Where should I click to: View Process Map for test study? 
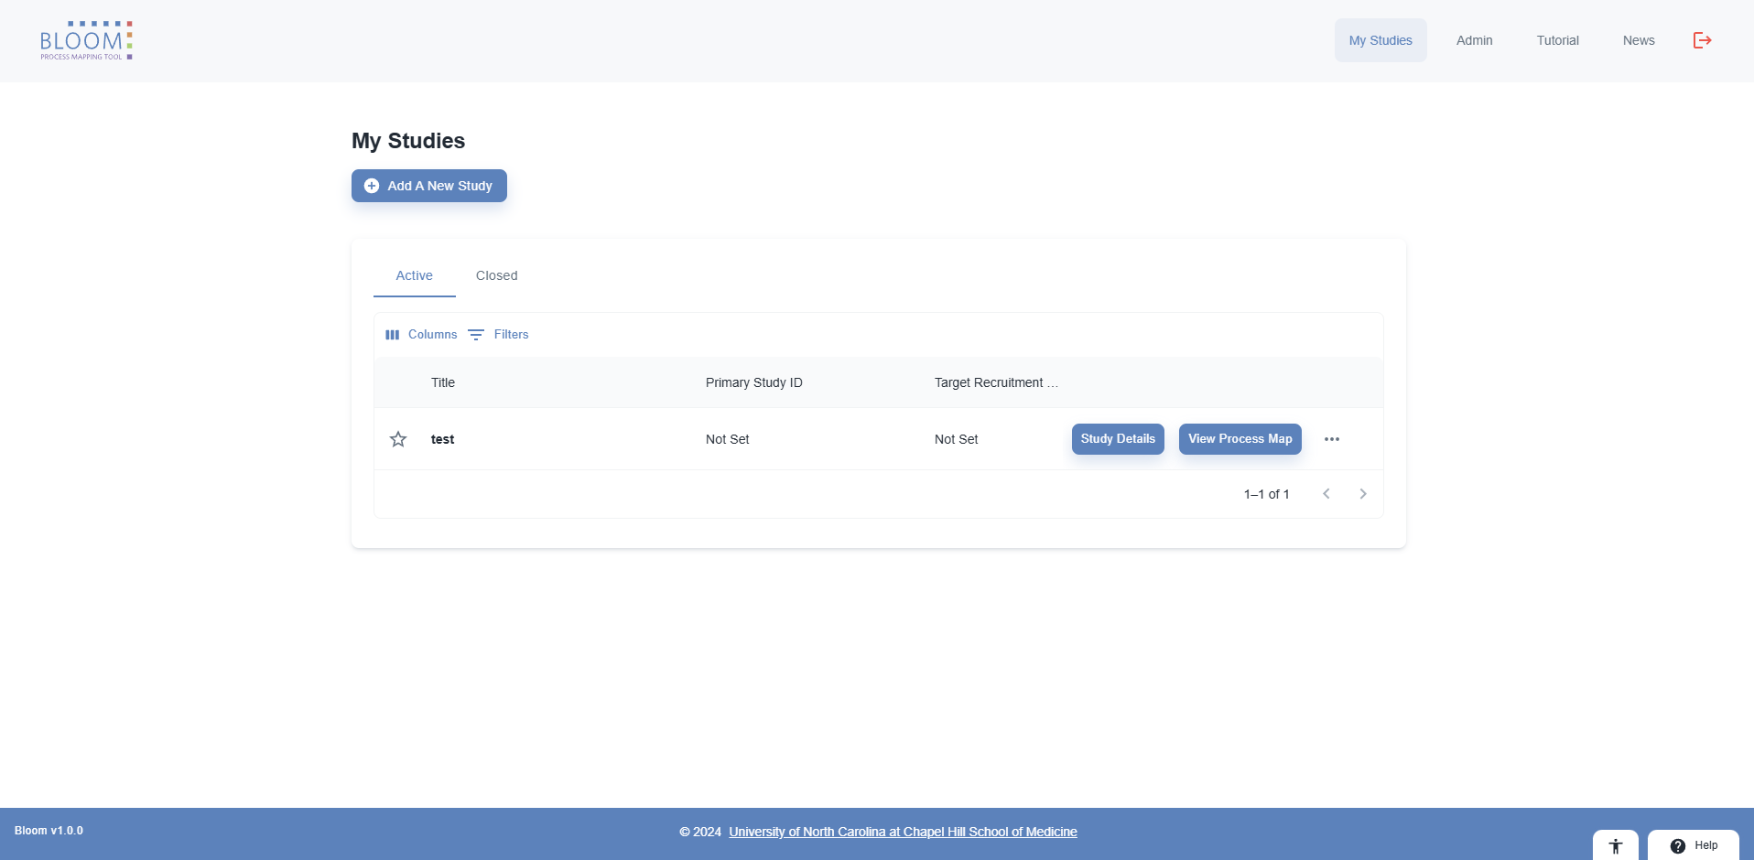[x=1240, y=439]
